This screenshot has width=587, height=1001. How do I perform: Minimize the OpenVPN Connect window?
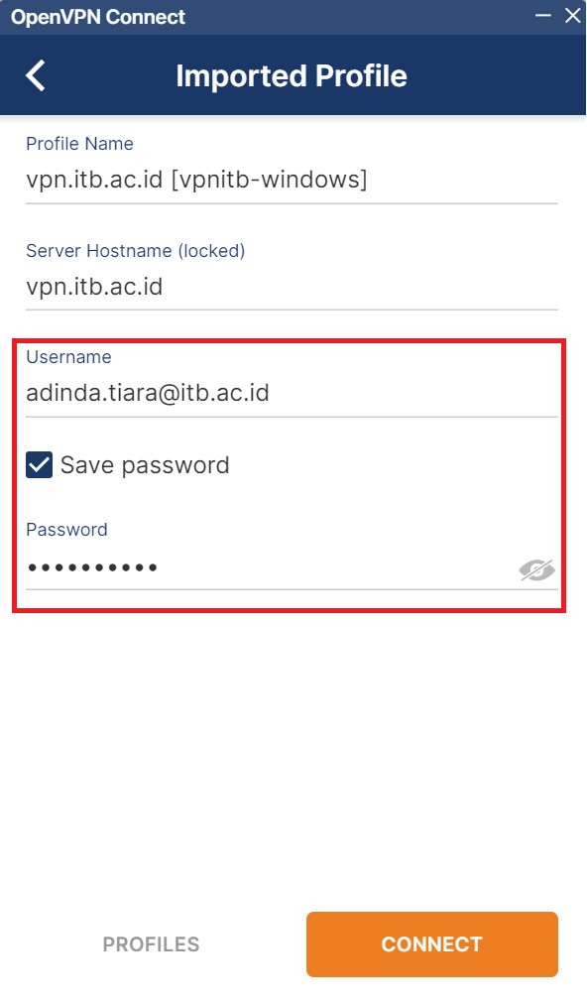pos(543,15)
